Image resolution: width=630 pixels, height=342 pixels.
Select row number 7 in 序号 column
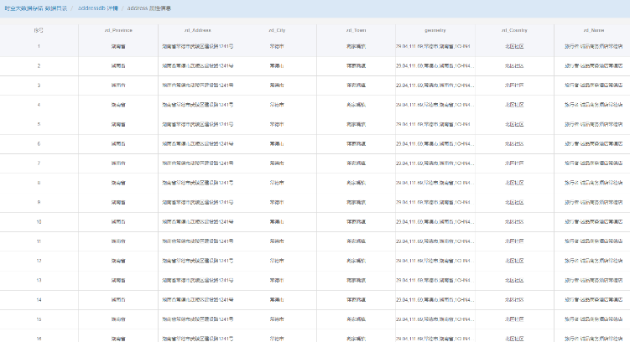click(39, 163)
